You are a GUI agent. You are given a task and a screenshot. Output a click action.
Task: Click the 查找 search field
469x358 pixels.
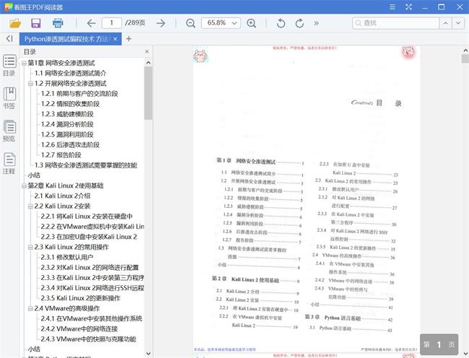[x=395, y=23]
